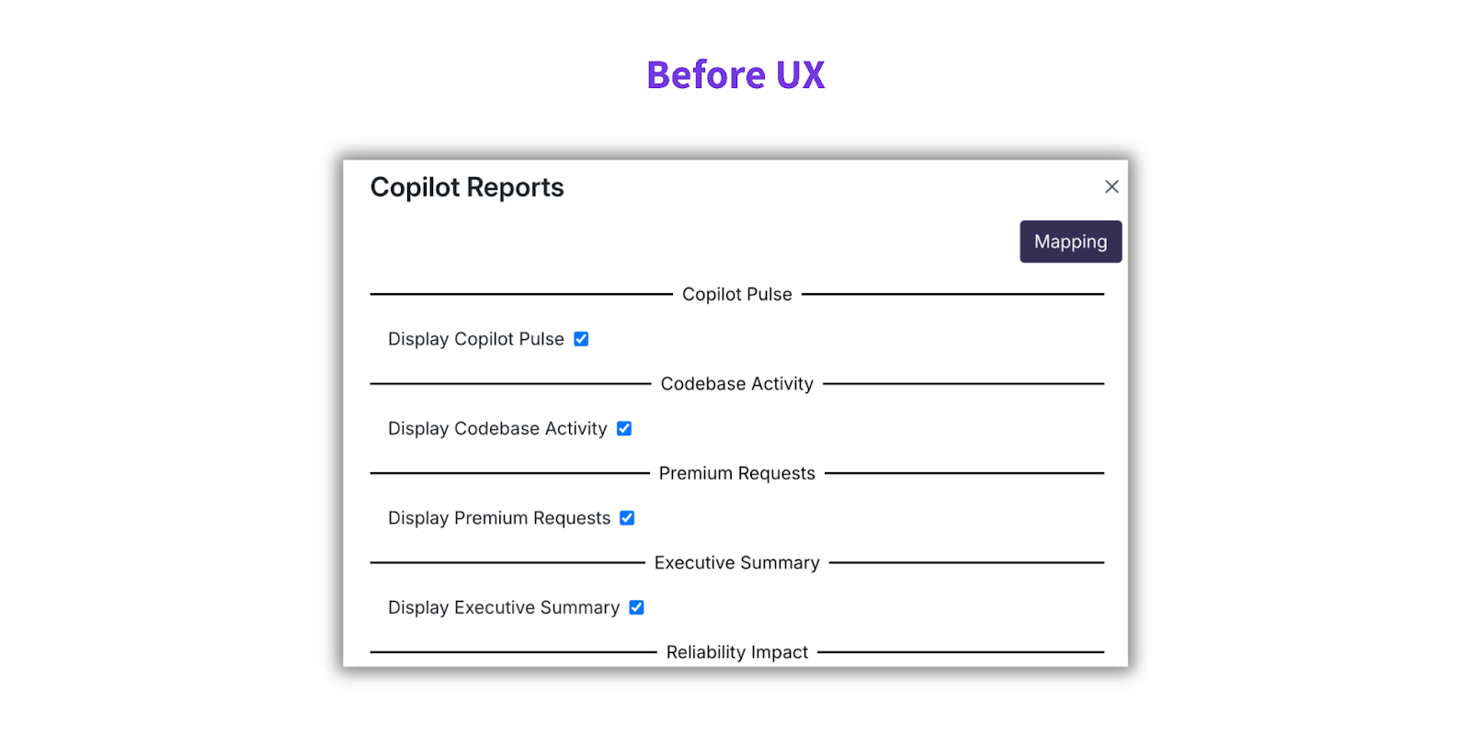Uncheck the Display Copilot Pulse checkbox
Viewport: 1471px width, 735px height.
(x=581, y=339)
